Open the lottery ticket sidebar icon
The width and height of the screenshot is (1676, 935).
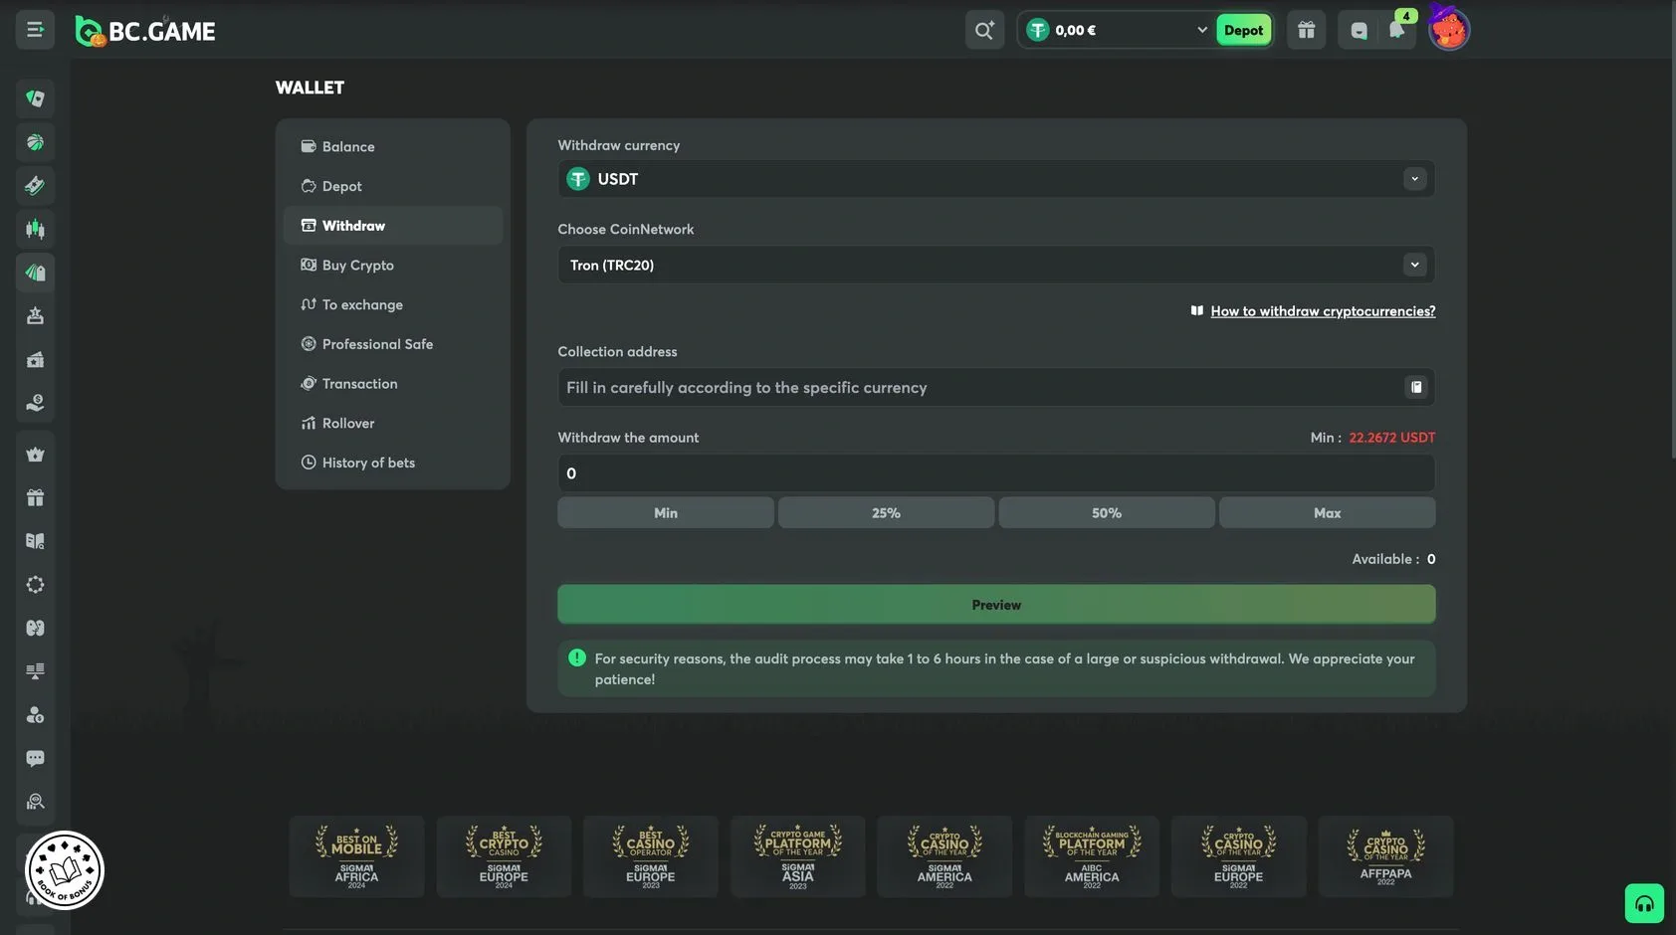point(35,185)
